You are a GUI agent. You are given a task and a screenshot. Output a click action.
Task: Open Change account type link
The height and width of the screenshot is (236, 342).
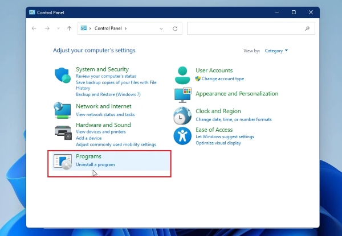tap(222, 78)
